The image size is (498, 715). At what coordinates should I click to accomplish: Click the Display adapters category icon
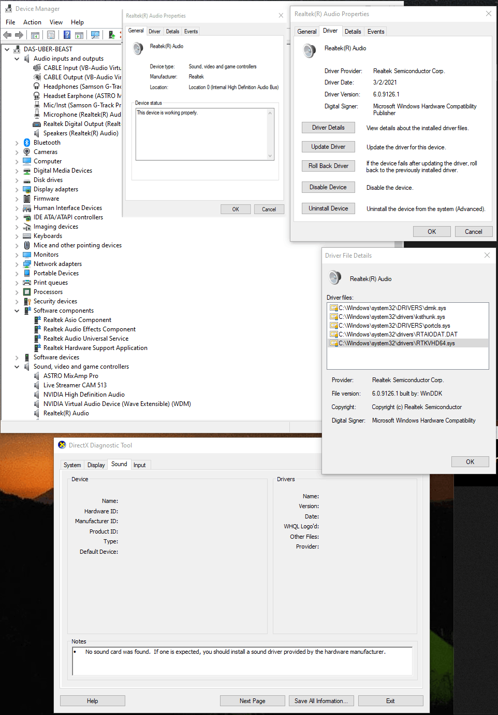[27, 189]
